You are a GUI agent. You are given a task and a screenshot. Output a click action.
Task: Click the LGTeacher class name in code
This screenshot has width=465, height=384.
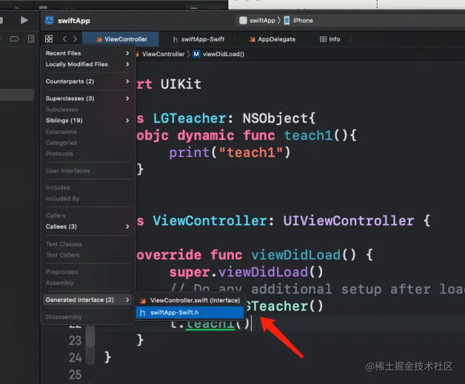click(190, 118)
